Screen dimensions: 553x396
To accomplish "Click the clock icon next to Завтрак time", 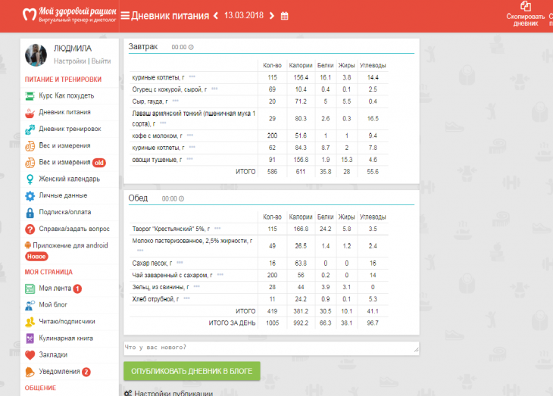I will tap(191, 47).
